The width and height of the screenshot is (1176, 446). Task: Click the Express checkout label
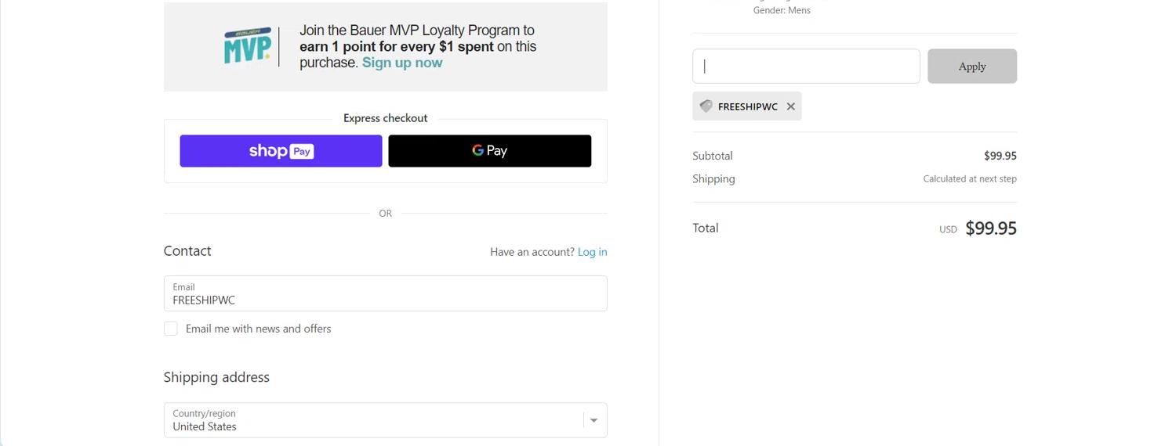(x=385, y=118)
